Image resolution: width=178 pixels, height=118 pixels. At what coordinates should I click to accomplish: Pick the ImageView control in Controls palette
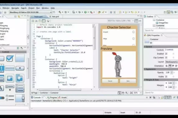[x=10, y=78]
